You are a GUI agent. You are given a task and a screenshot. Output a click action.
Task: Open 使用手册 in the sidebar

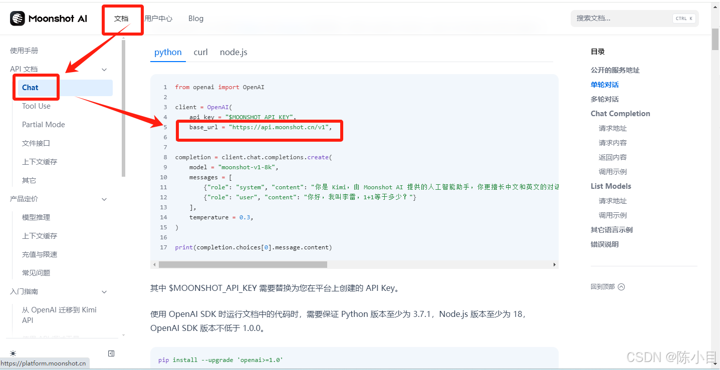click(24, 51)
